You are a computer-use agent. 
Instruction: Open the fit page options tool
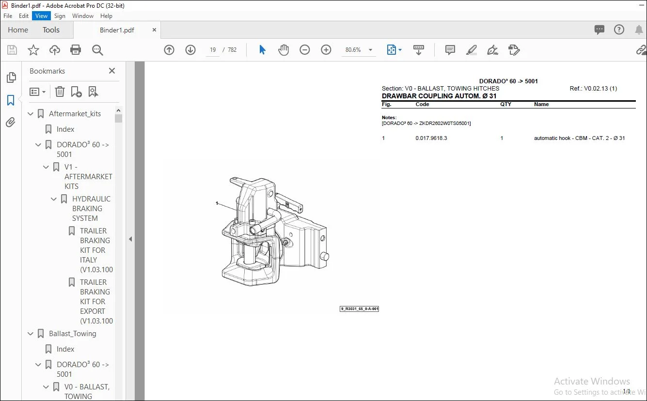point(394,50)
